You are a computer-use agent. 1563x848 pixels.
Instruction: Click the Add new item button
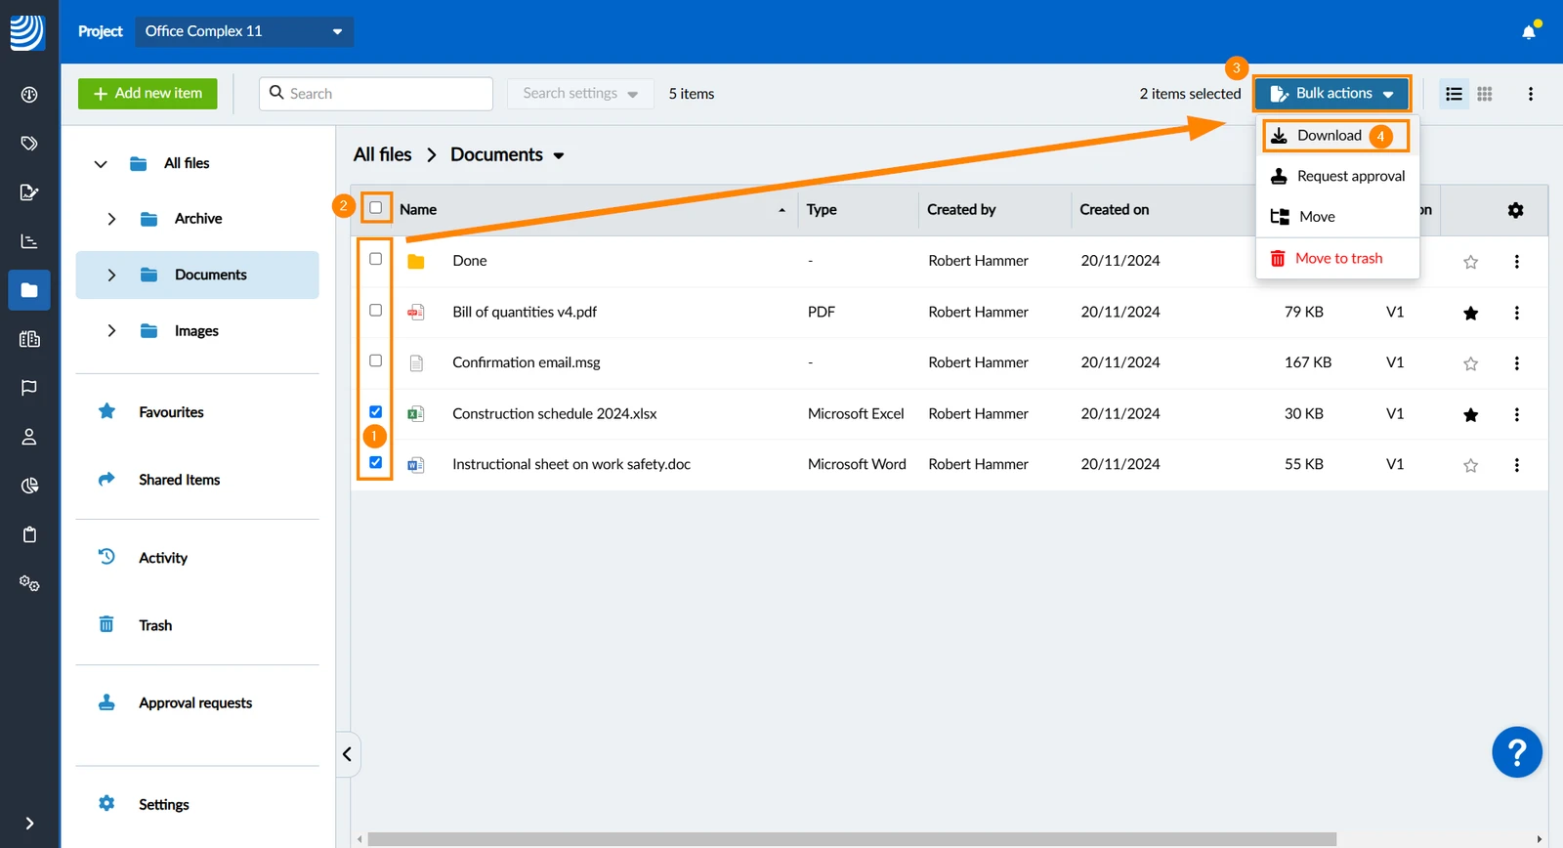[148, 94]
